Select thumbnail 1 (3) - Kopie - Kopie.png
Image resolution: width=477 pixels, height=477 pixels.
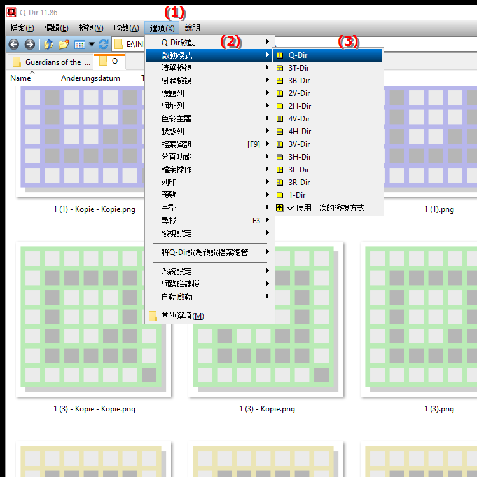(93, 319)
